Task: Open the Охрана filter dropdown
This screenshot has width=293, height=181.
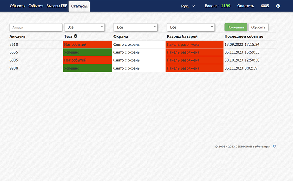Action: click(135, 27)
